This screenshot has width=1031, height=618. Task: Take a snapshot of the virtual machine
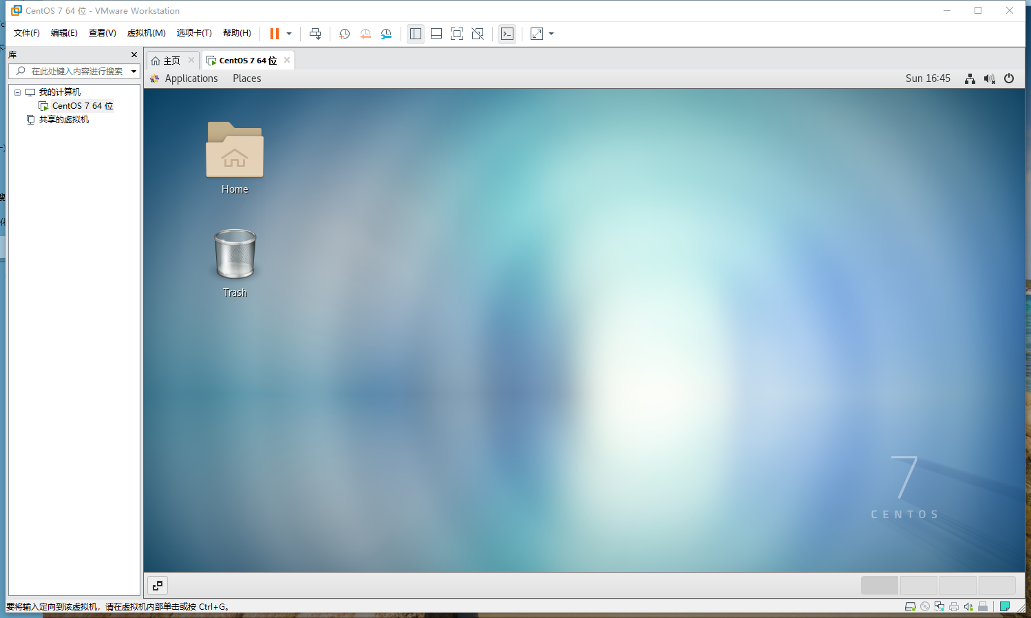[345, 34]
